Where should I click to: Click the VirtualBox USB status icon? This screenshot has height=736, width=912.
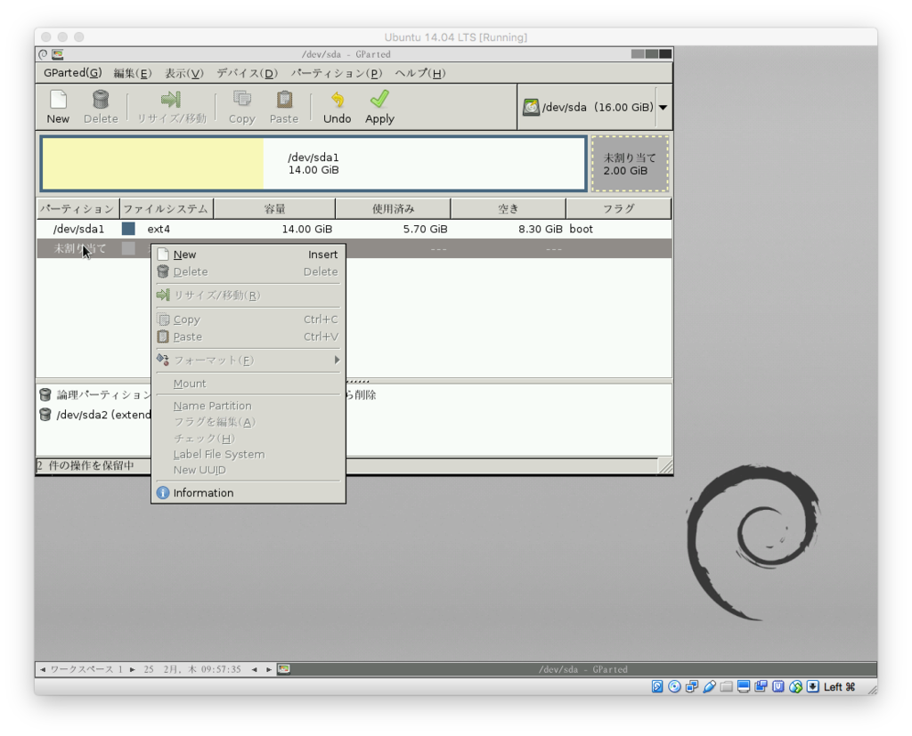710,686
